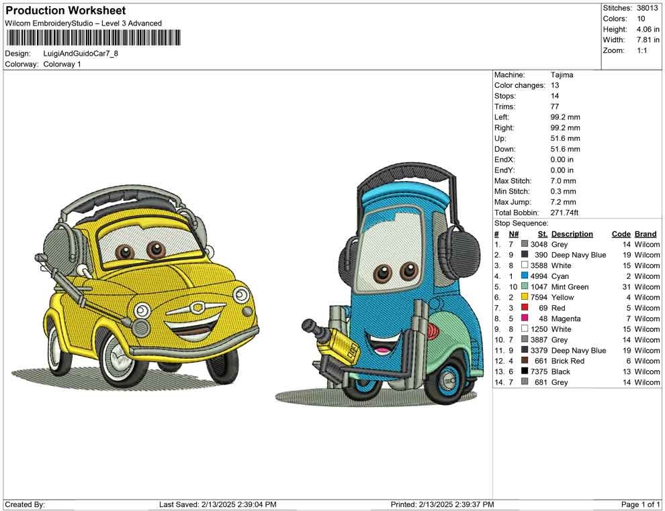The height and width of the screenshot is (511, 665).
Task: Click the navy swatch coded 3379
Action: click(x=525, y=350)
